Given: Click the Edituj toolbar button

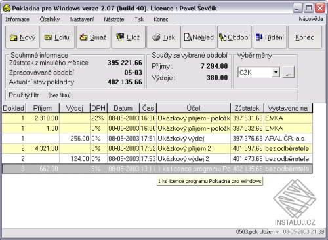Looking at the screenshot, I should (58, 37).
